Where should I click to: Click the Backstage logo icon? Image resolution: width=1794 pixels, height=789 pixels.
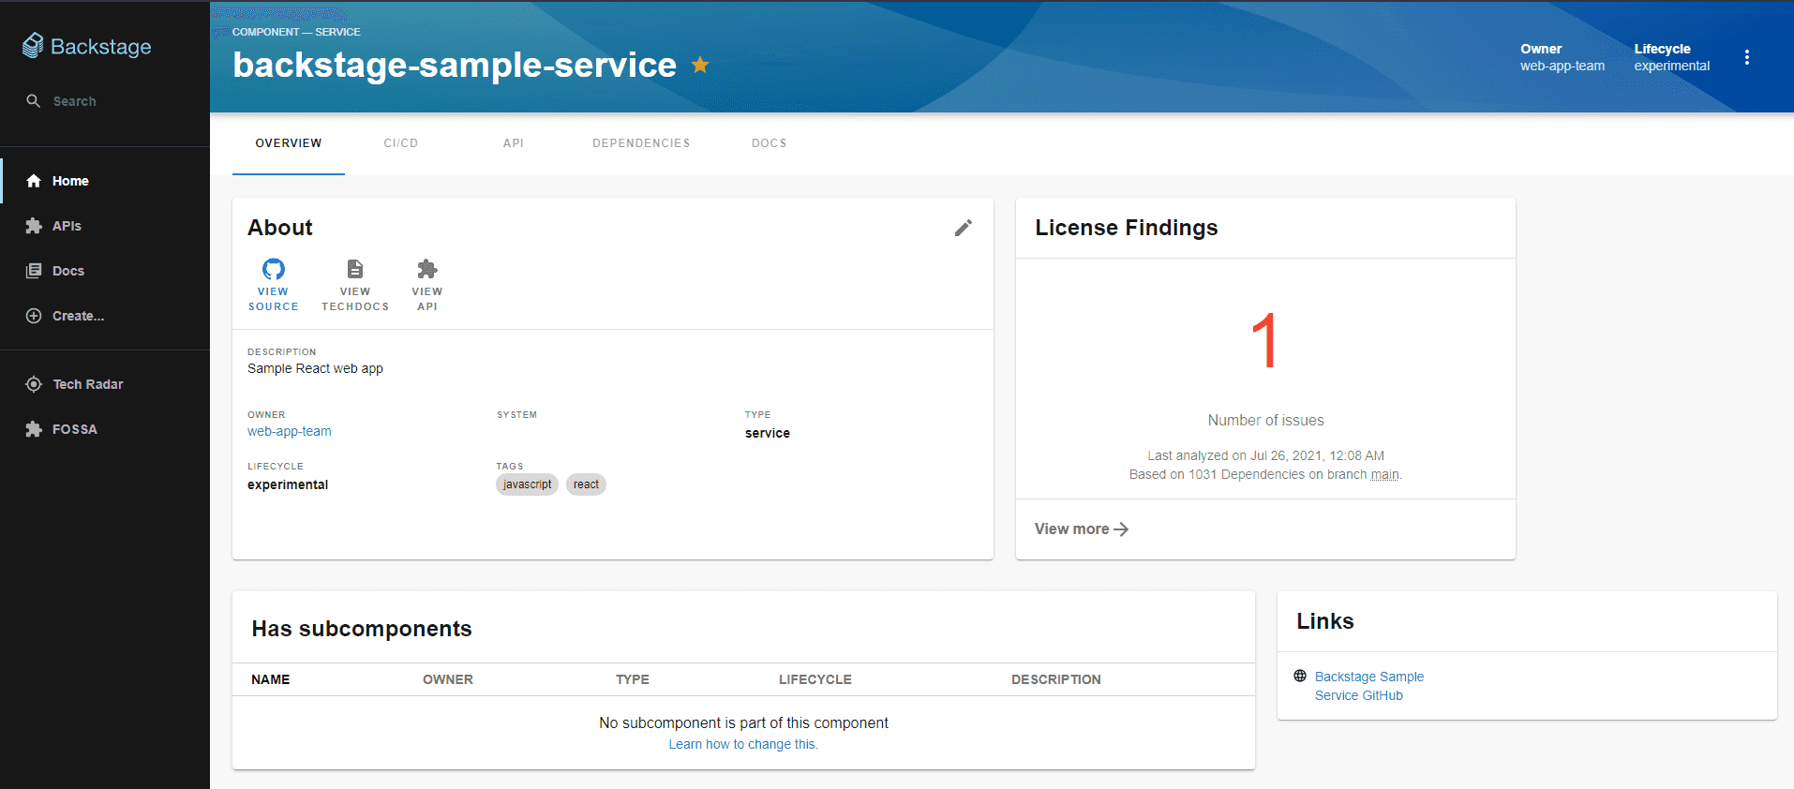pyautogui.click(x=33, y=46)
